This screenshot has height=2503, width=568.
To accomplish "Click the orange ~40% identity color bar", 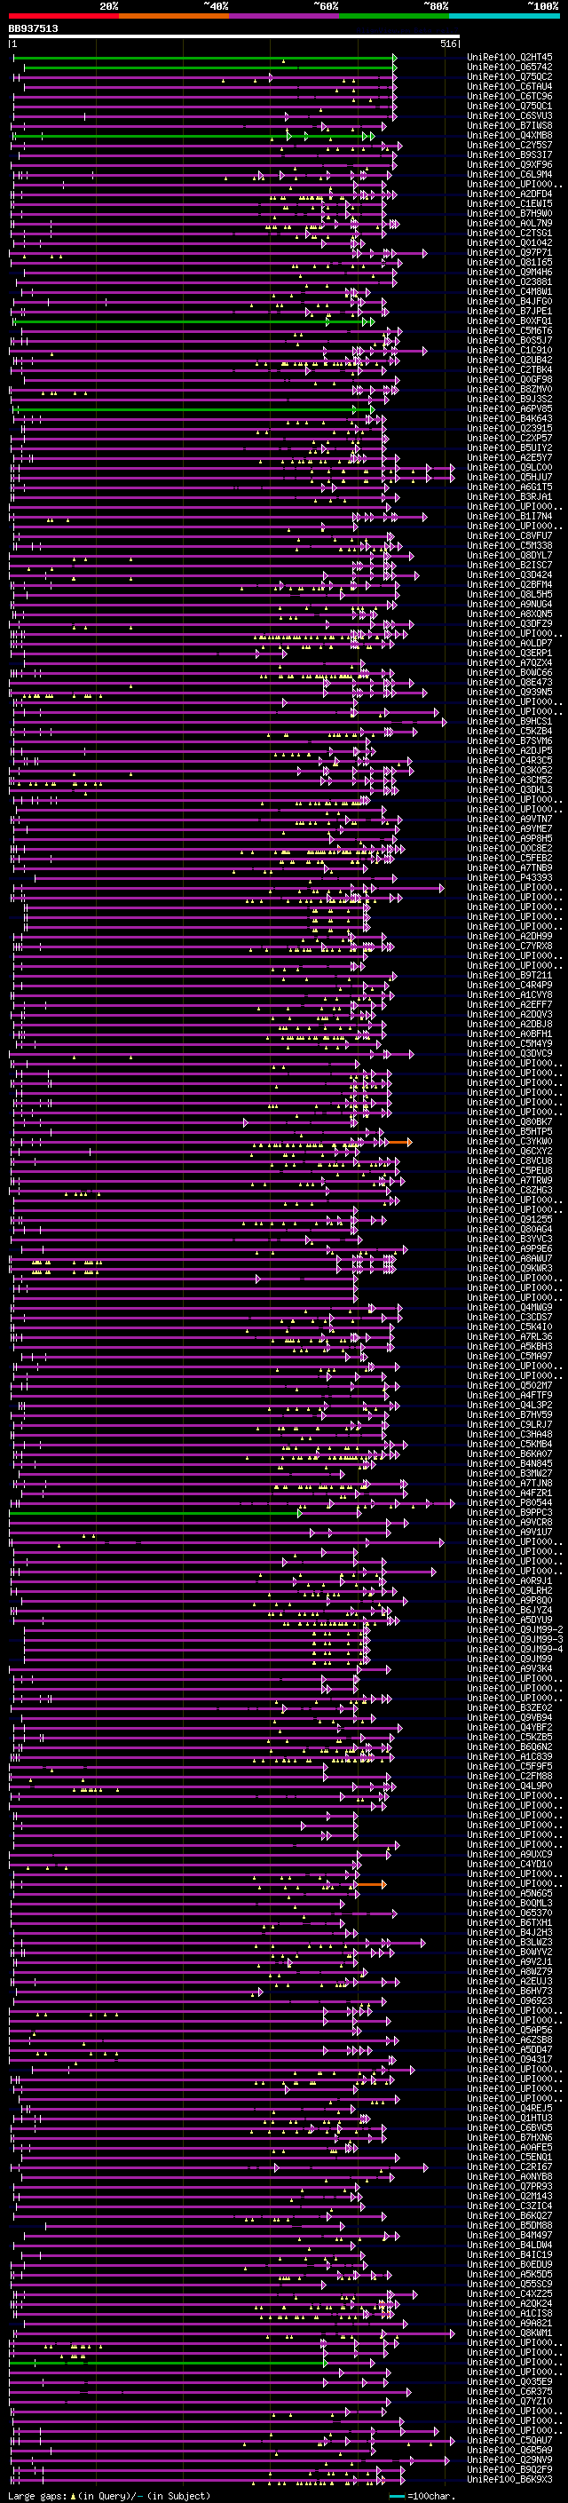I will tap(175, 16).
